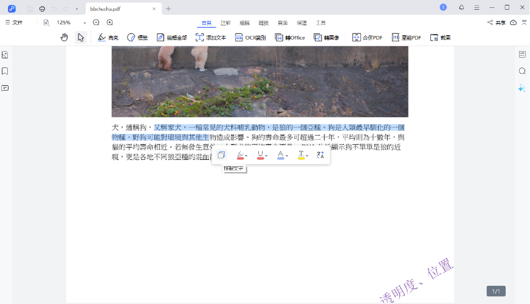Click the redo arrow icon
This screenshot has height=304, width=530.
point(66,9)
